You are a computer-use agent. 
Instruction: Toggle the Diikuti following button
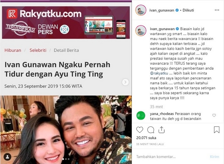click(188, 10)
